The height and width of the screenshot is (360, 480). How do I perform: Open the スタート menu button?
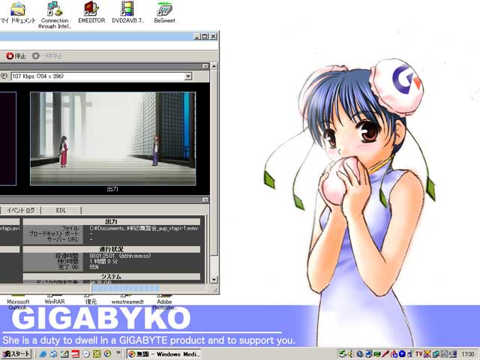(16, 353)
